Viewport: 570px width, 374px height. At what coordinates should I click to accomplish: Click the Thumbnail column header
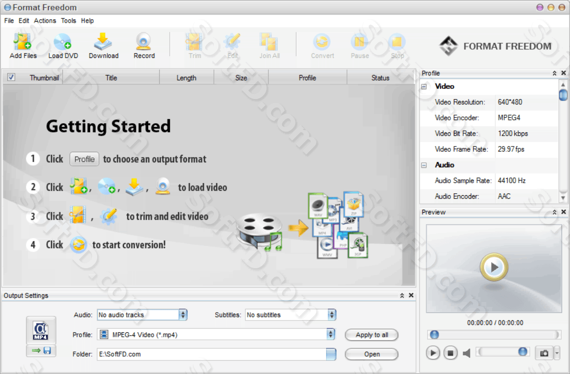tap(44, 78)
